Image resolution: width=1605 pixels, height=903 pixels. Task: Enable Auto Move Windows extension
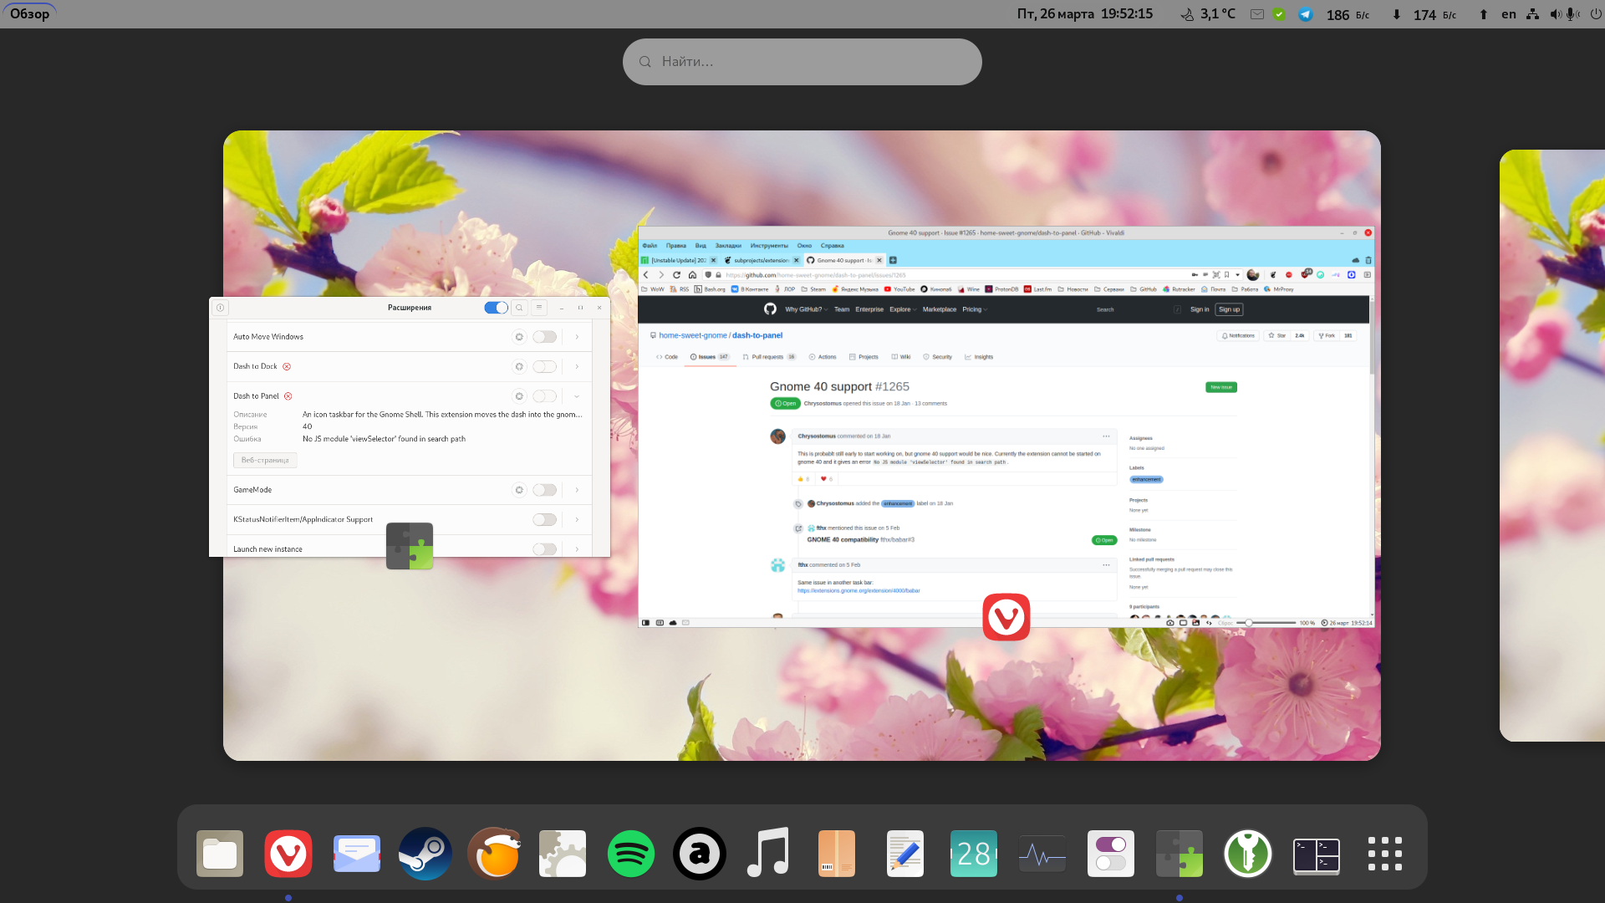click(x=545, y=337)
